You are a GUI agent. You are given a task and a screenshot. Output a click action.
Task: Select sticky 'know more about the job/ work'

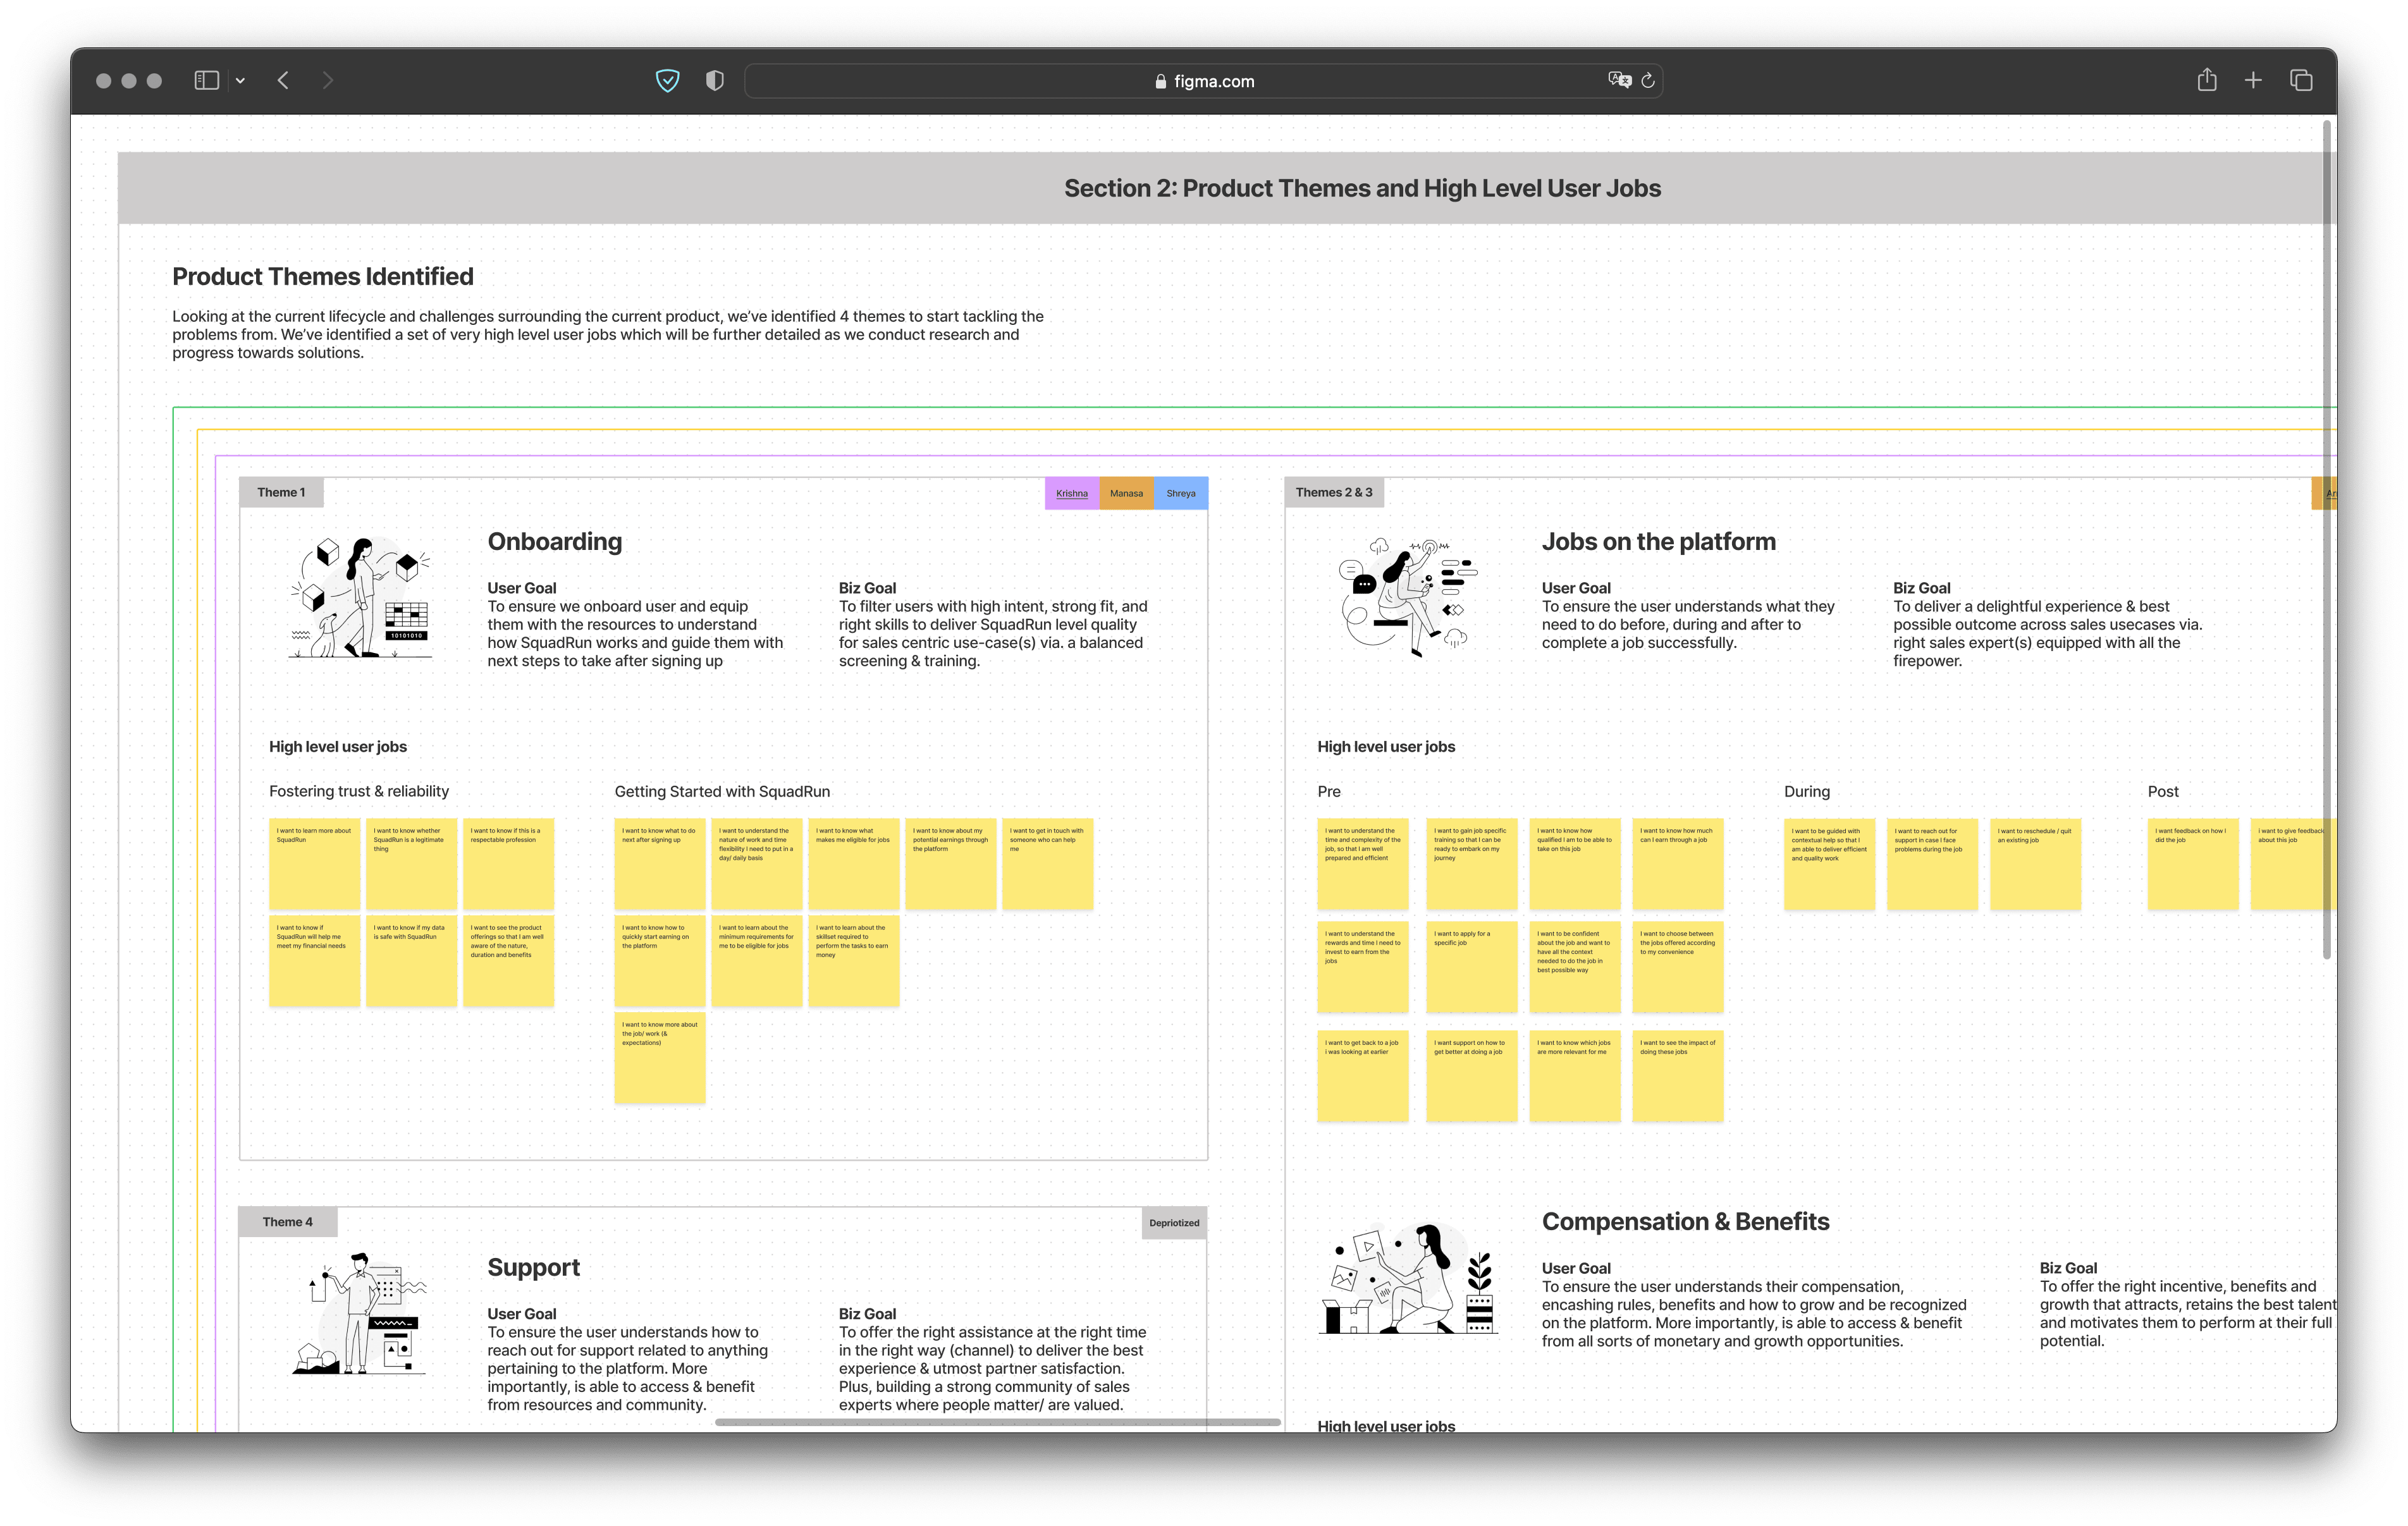(x=659, y=1058)
